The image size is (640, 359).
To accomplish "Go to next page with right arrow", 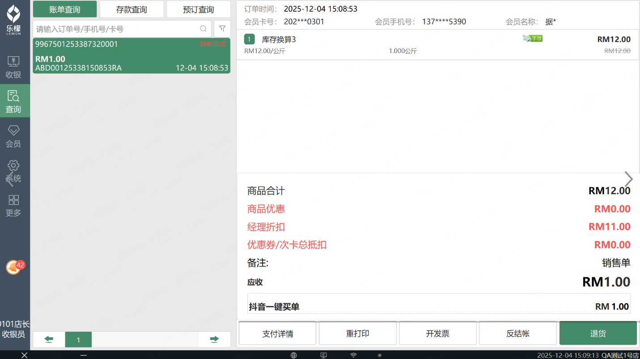I will tap(214, 340).
